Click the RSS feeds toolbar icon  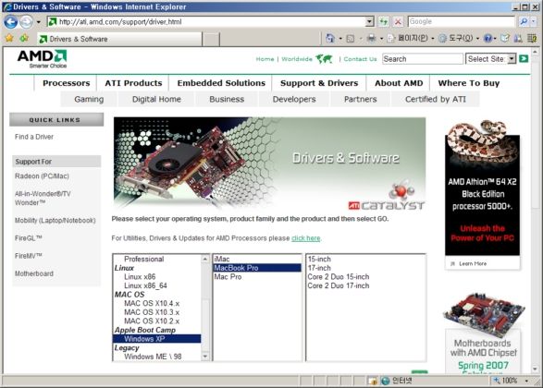click(351, 39)
